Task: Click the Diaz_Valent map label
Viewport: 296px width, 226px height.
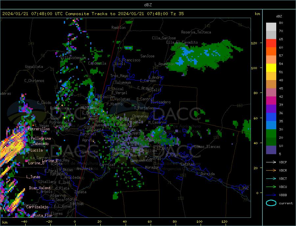Action: tap(40, 188)
